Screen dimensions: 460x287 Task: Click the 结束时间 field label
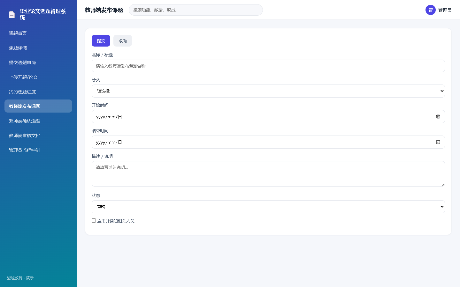[100, 131]
